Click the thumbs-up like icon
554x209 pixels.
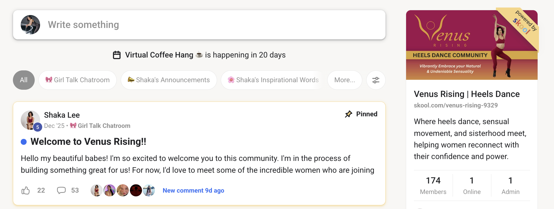coord(26,190)
